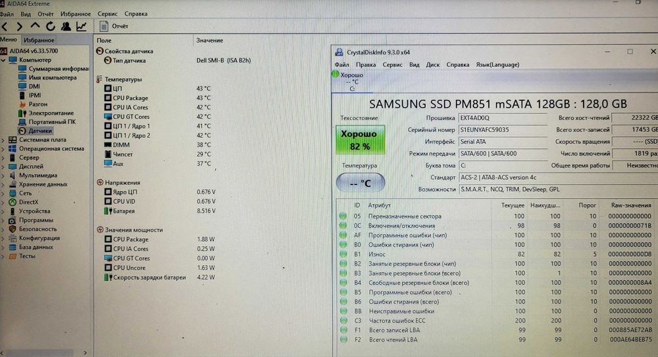Expand the DirectX node
Screen dimensions: 658x357
[x=3, y=202]
